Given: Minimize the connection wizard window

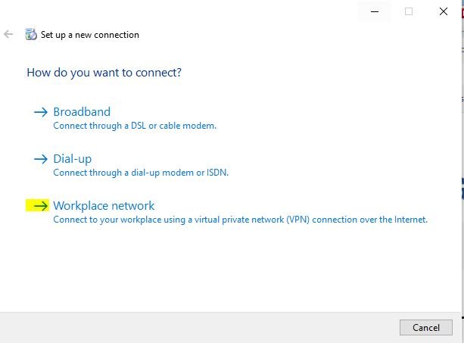Looking at the screenshot, I should point(375,11).
